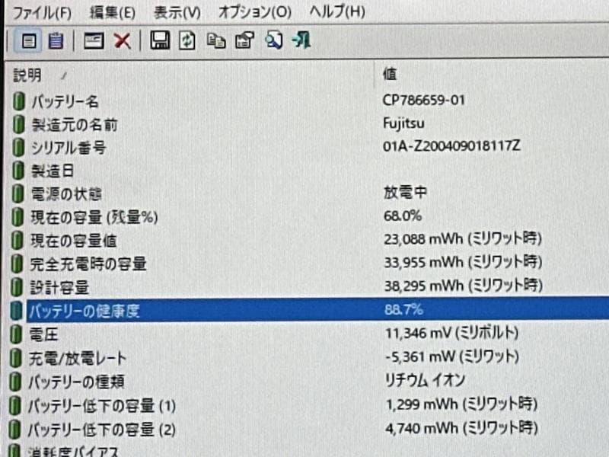Click the Copy selected item icon

(215, 41)
